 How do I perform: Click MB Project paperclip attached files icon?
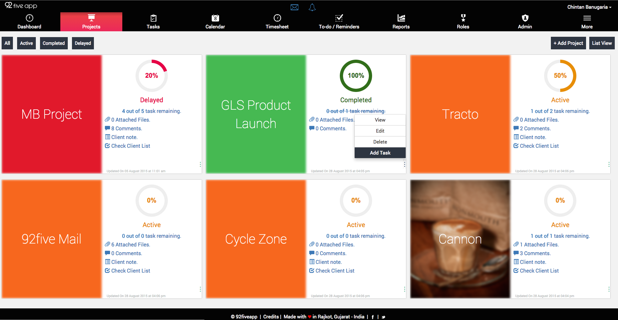[107, 120]
